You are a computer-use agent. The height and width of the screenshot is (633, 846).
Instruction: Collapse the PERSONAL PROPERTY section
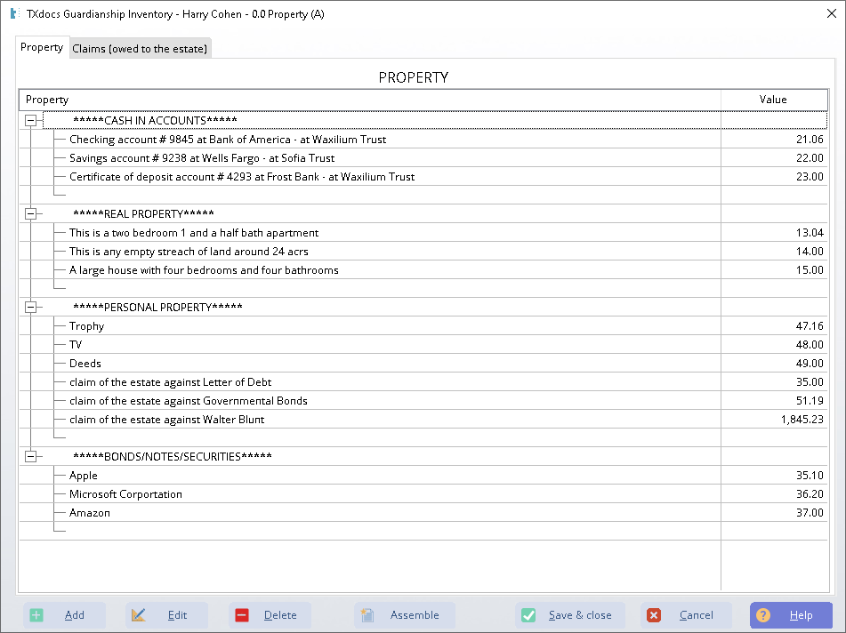tap(31, 307)
